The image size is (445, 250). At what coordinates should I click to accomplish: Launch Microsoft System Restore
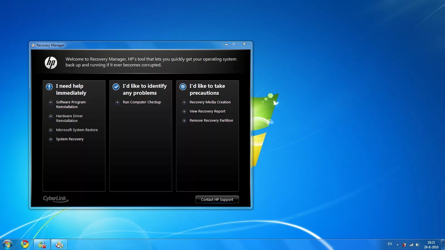(77, 130)
